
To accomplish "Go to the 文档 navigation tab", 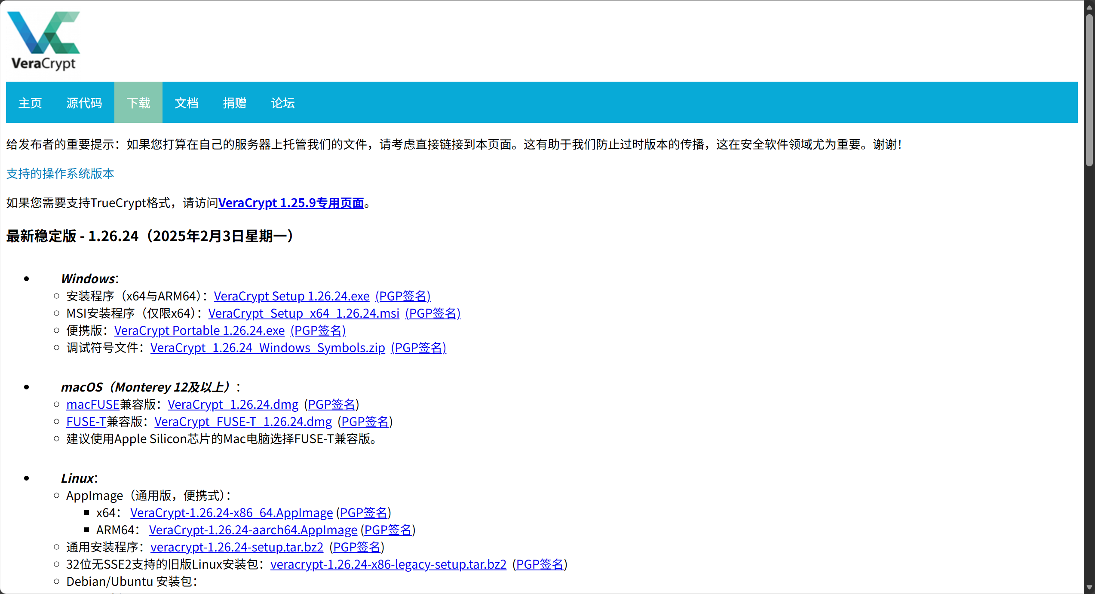I will [x=186, y=103].
